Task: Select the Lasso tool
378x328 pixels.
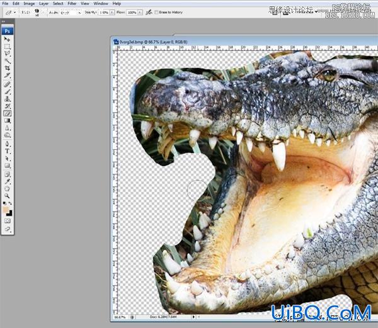Action: [x=7, y=54]
